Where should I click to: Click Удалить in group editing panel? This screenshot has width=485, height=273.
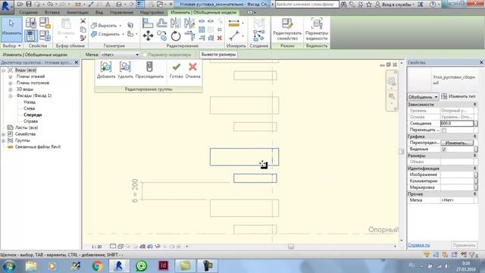pos(125,71)
